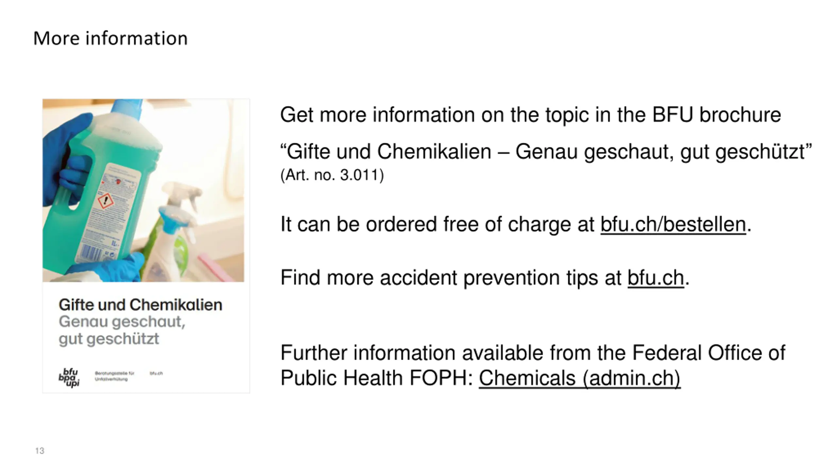Click the "More information" slide title
837x471 pixels.
pos(111,38)
